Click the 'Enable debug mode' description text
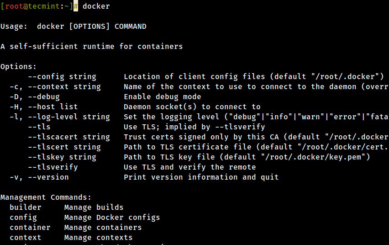The width and height of the screenshot is (389, 245). pyautogui.click(x=163, y=97)
